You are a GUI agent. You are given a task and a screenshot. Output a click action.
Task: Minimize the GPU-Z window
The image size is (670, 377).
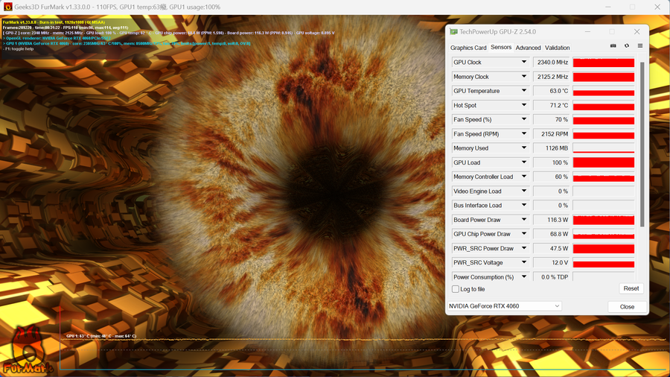click(587, 32)
